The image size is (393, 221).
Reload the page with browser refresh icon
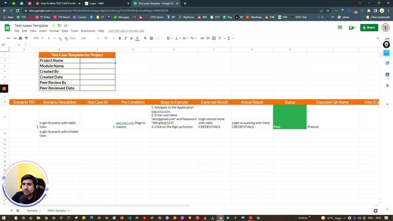(18, 11)
